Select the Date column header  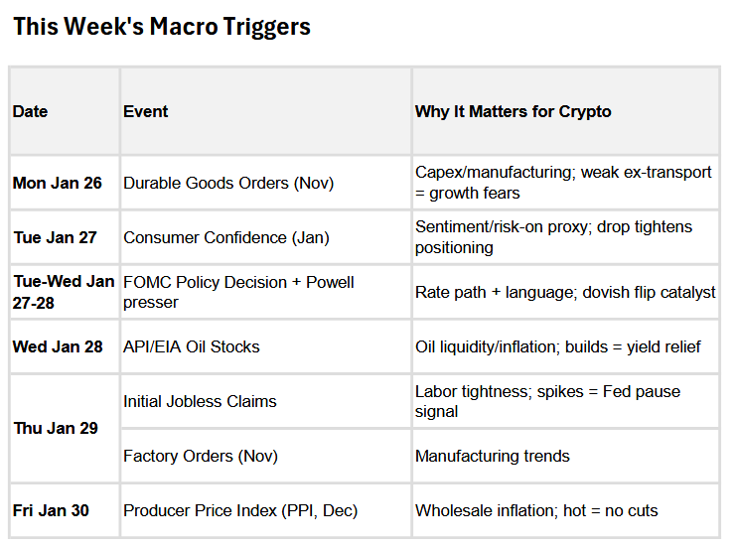pyautogui.click(x=30, y=111)
